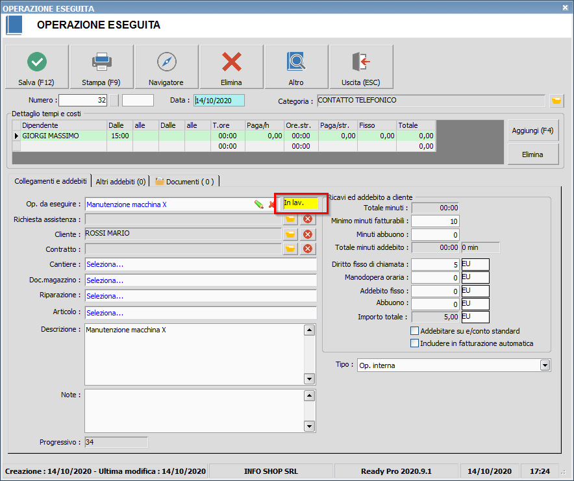Clear the Cliente field with the red X
This screenshot has height=481, width=574.
pyautogui.click(x=308, y=234)
